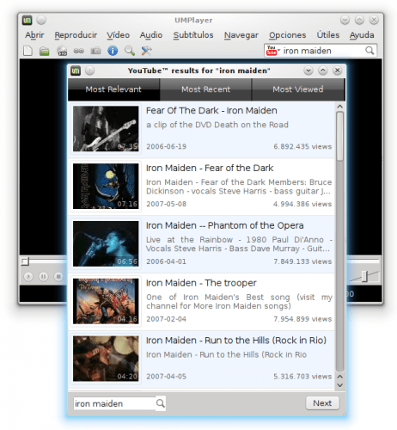Click the bottom iron maiden search field

pyautogui.click(x=114, y=403)
